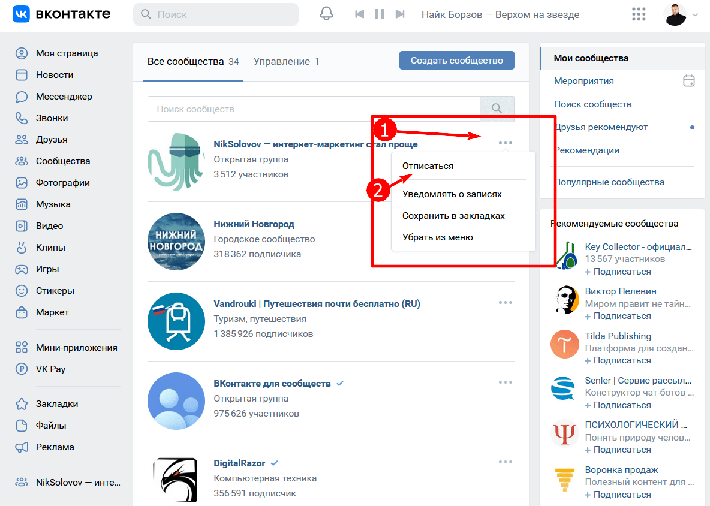710x506 pixels.
Task: Pause the playing track
Action: click(x=380, y=14)
